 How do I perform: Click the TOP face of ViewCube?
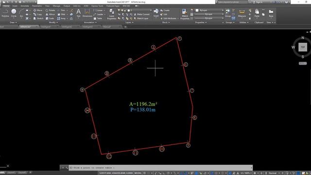303,47
